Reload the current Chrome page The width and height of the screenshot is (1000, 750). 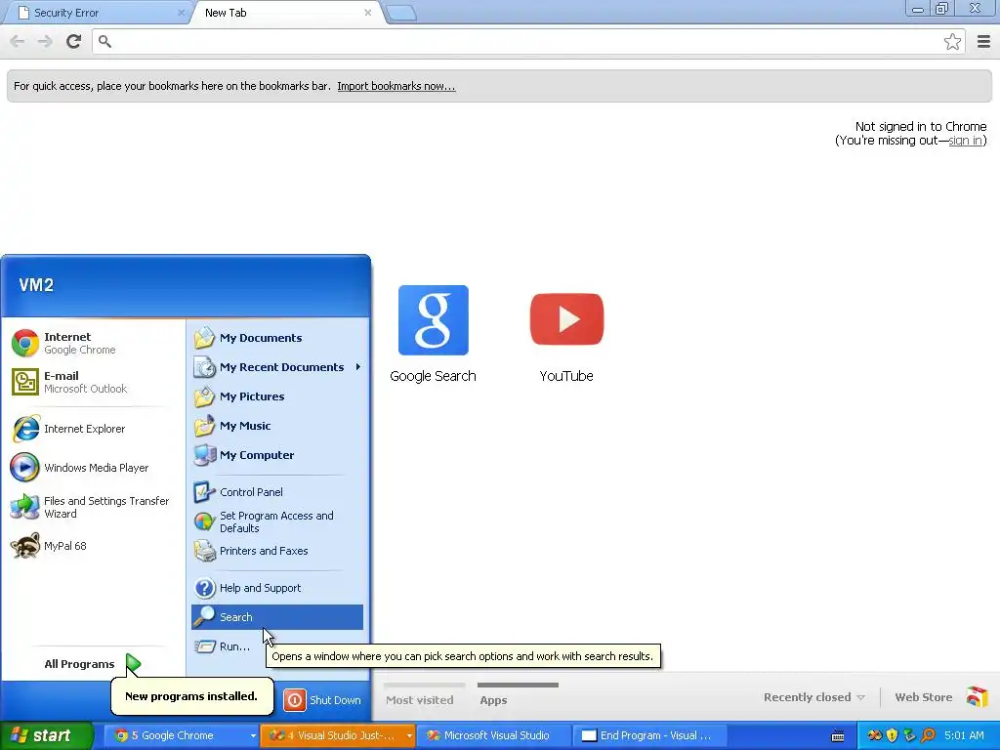[x=74, y=41]
